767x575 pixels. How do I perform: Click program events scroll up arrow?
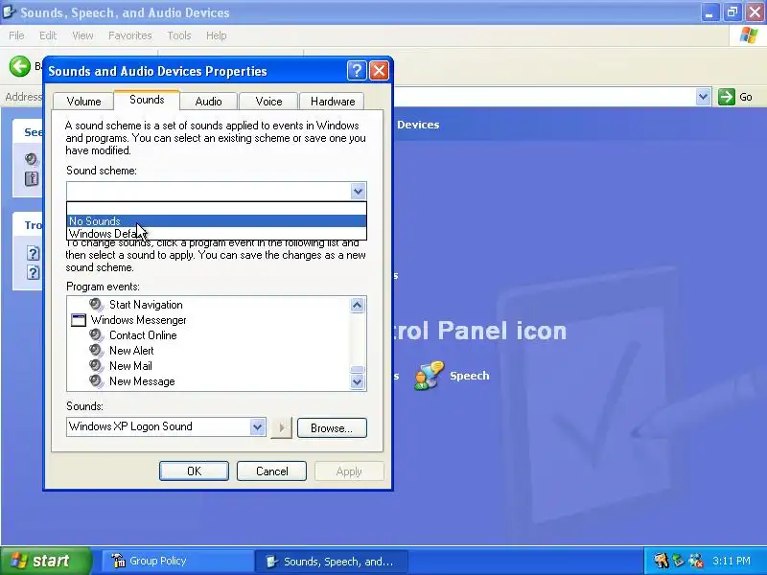point(357,306)
